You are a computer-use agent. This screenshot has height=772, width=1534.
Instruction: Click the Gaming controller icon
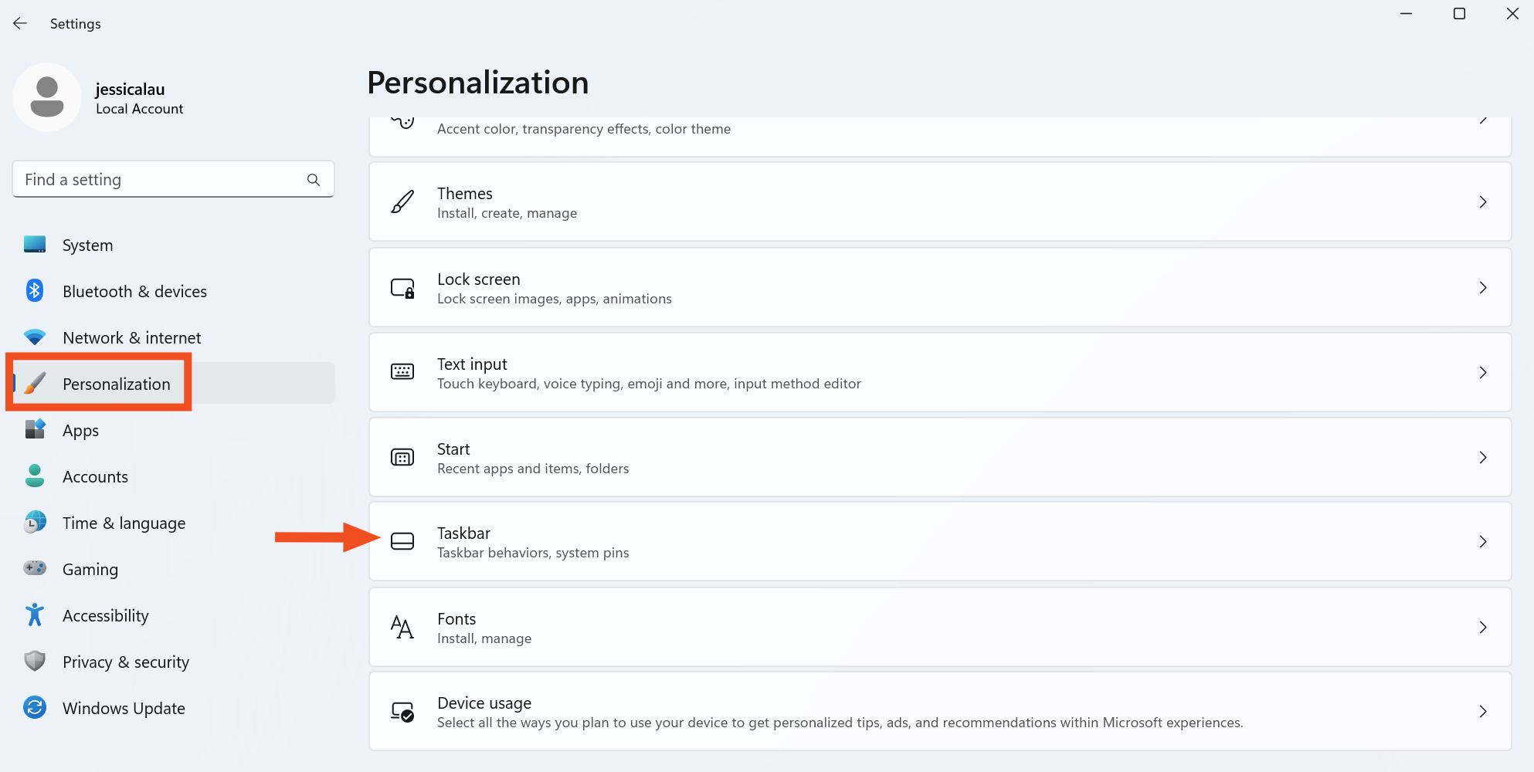[35, 569]
